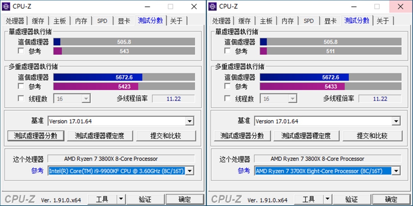
Task: Confirm with the 确定 button in left window
Action: click(x=185, y=199)
